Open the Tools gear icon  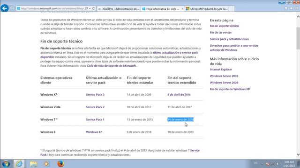(297, 8)
